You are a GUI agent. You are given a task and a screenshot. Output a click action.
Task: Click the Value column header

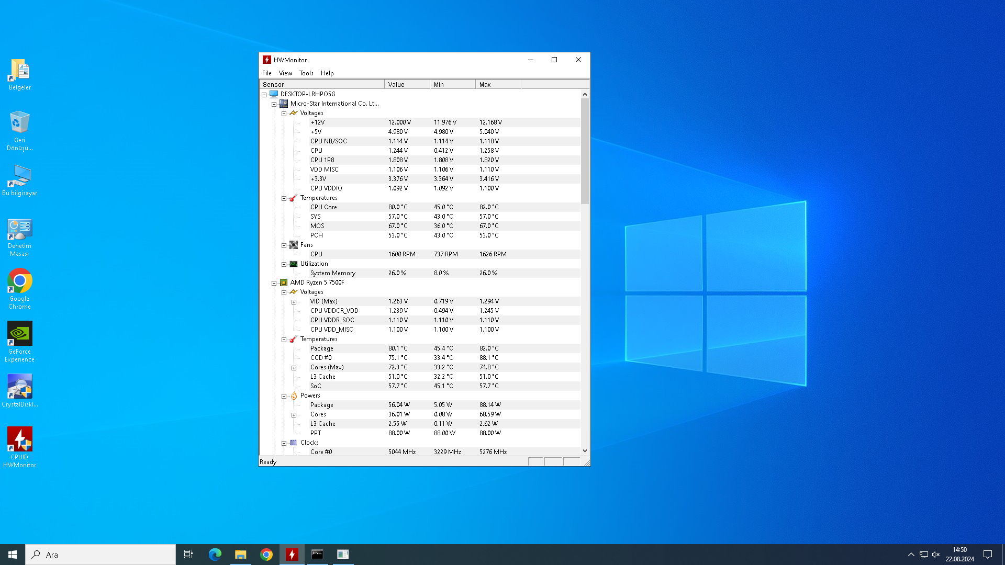407,84
